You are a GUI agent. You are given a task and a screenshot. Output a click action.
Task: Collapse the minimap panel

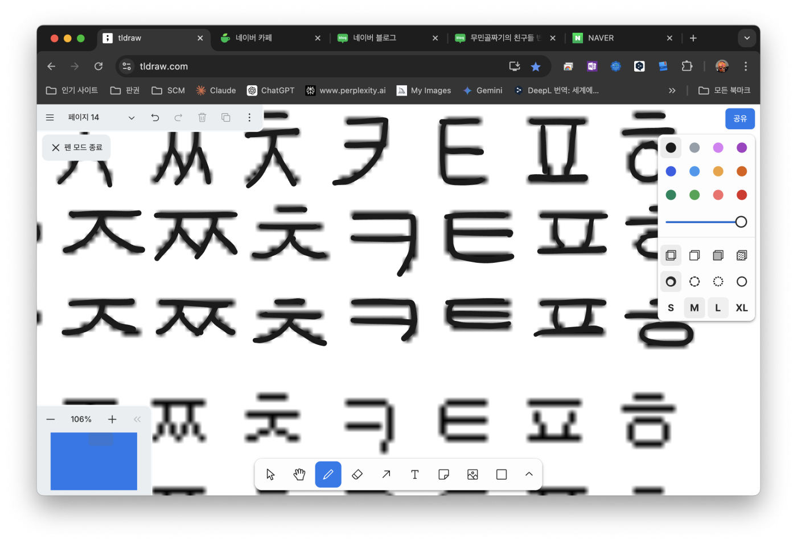(x=137, y=419)
